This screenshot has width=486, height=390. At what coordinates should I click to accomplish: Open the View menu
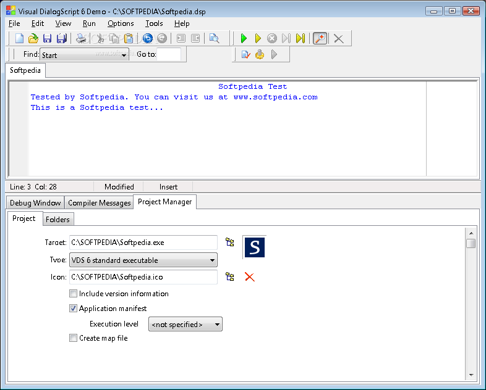[x=63, y=23]
